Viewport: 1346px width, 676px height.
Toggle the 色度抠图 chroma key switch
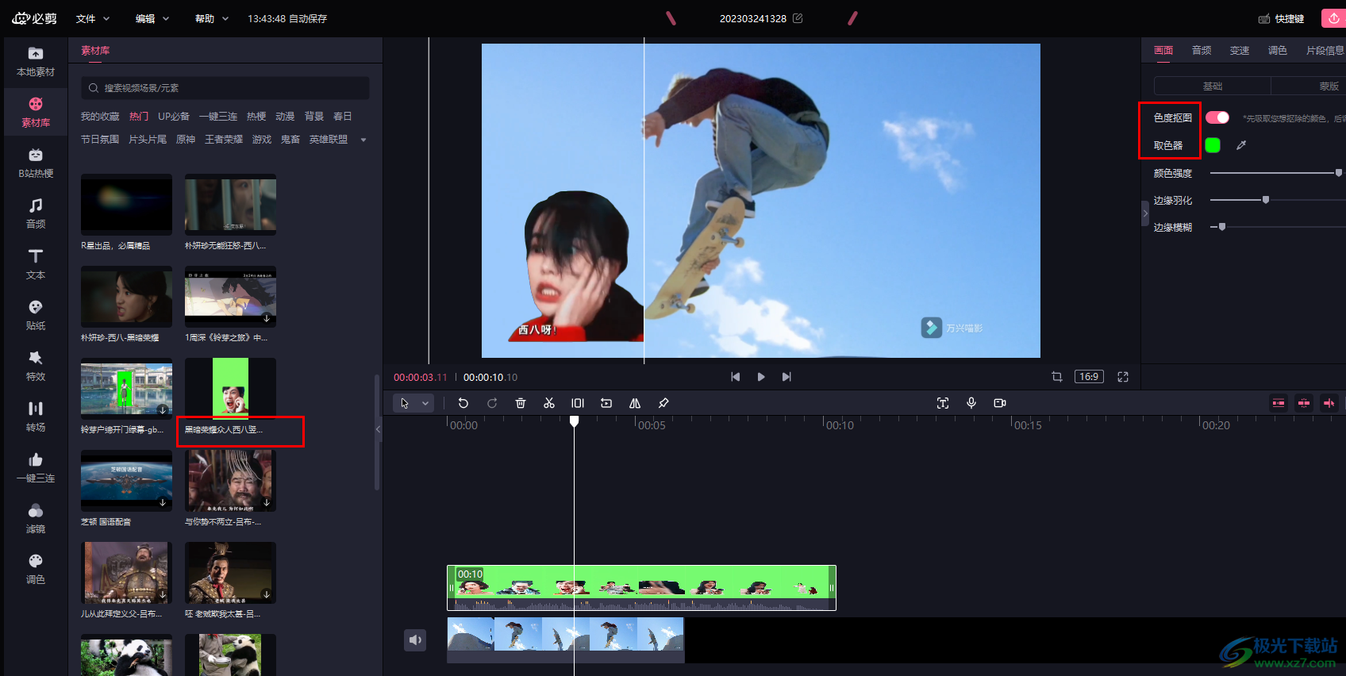[x=1217, y=117]
